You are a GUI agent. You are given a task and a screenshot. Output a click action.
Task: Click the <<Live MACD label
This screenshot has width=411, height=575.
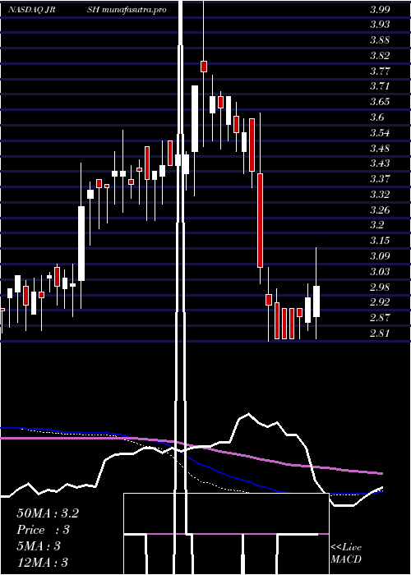coord(346,553)
